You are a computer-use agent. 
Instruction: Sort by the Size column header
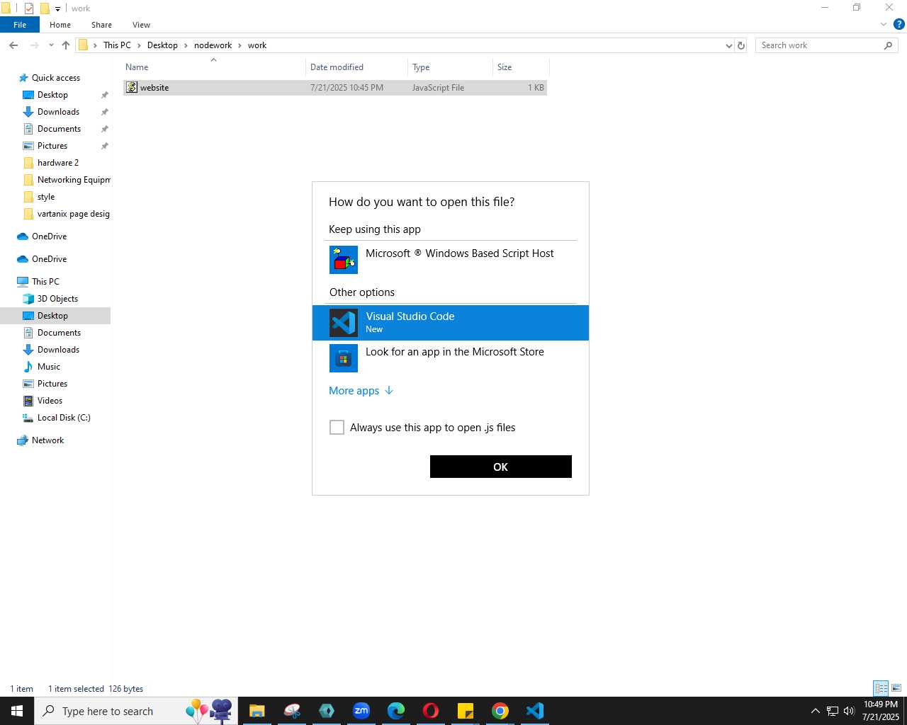tap(521, 67)
